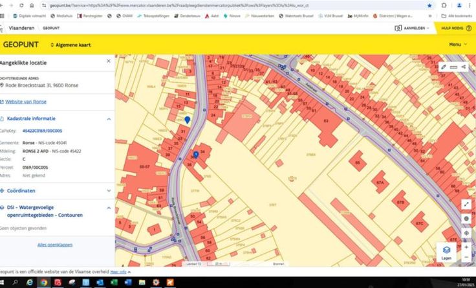476x288 pixels.
Task: Center map on my location
Action: tap(466, 233)
